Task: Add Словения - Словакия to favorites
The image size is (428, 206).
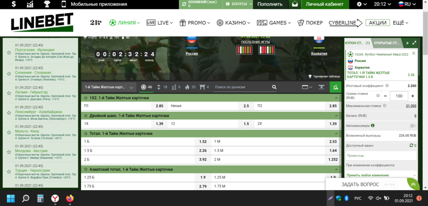Action: pyautogui.click(x=9, y=74)
